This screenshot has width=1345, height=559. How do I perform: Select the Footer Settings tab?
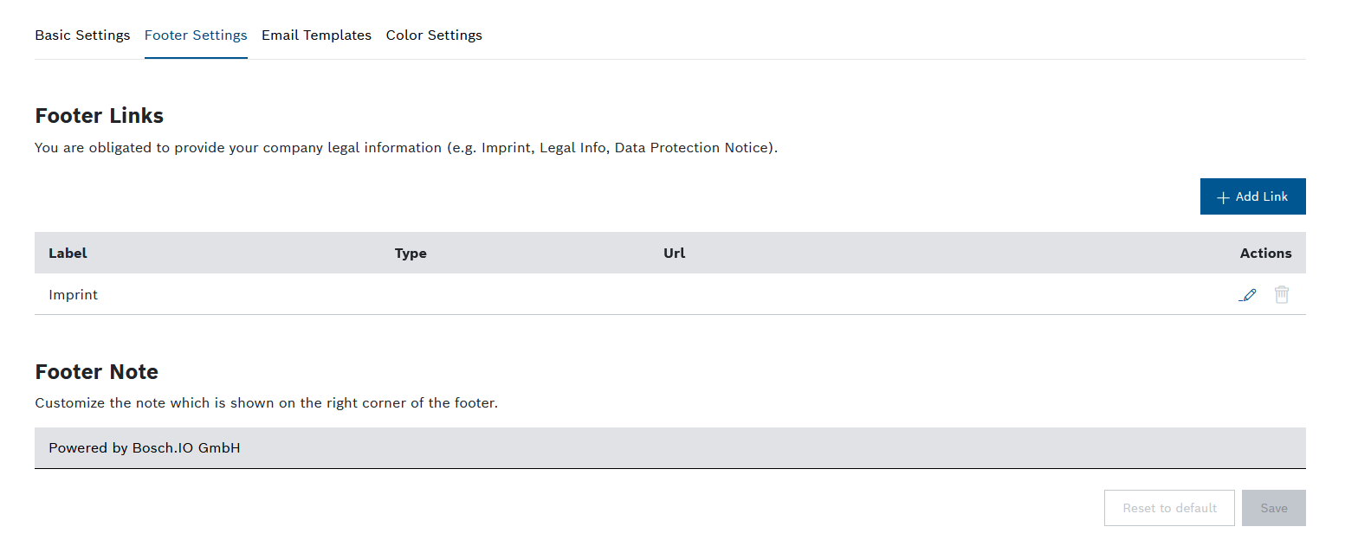(x=196, y=35)
